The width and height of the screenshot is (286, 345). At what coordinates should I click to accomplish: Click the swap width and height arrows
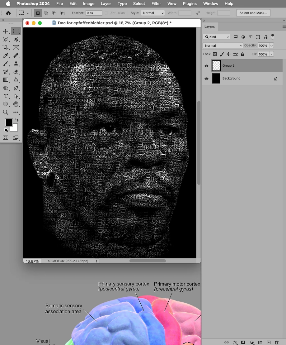point(198,13)
